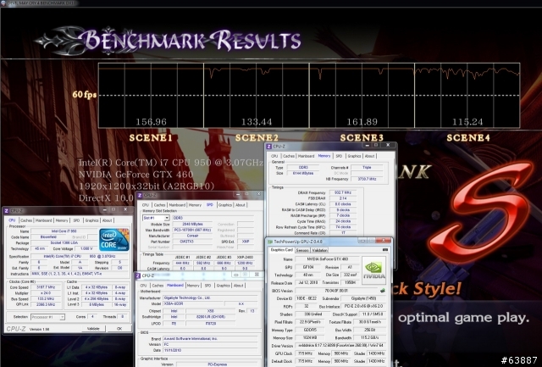Select the CPU tab in the CPU-Z CPU-tab window

click(x=12, y=220)
